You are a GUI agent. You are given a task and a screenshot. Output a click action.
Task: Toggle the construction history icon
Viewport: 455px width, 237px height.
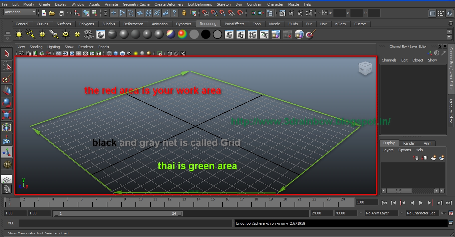270,13
